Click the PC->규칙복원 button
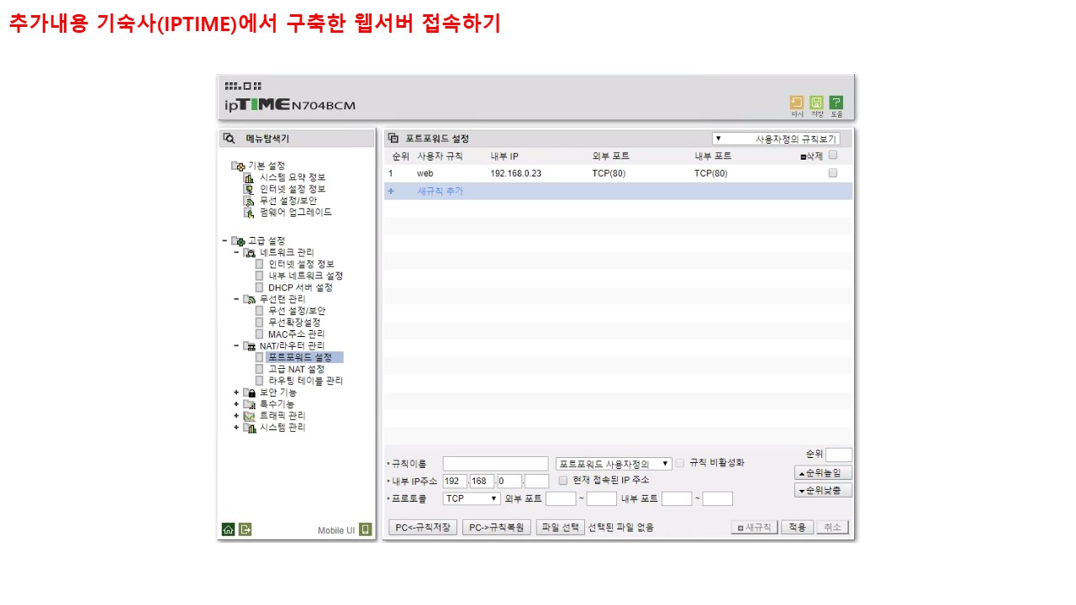 click(497, 528)
